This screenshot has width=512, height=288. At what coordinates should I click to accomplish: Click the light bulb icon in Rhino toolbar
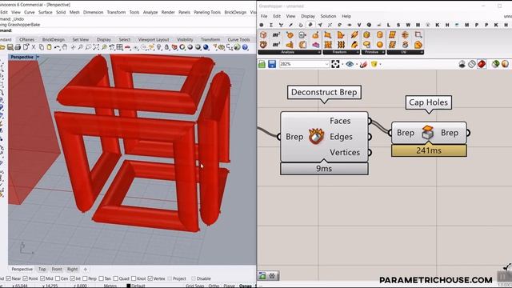[159, 47]
